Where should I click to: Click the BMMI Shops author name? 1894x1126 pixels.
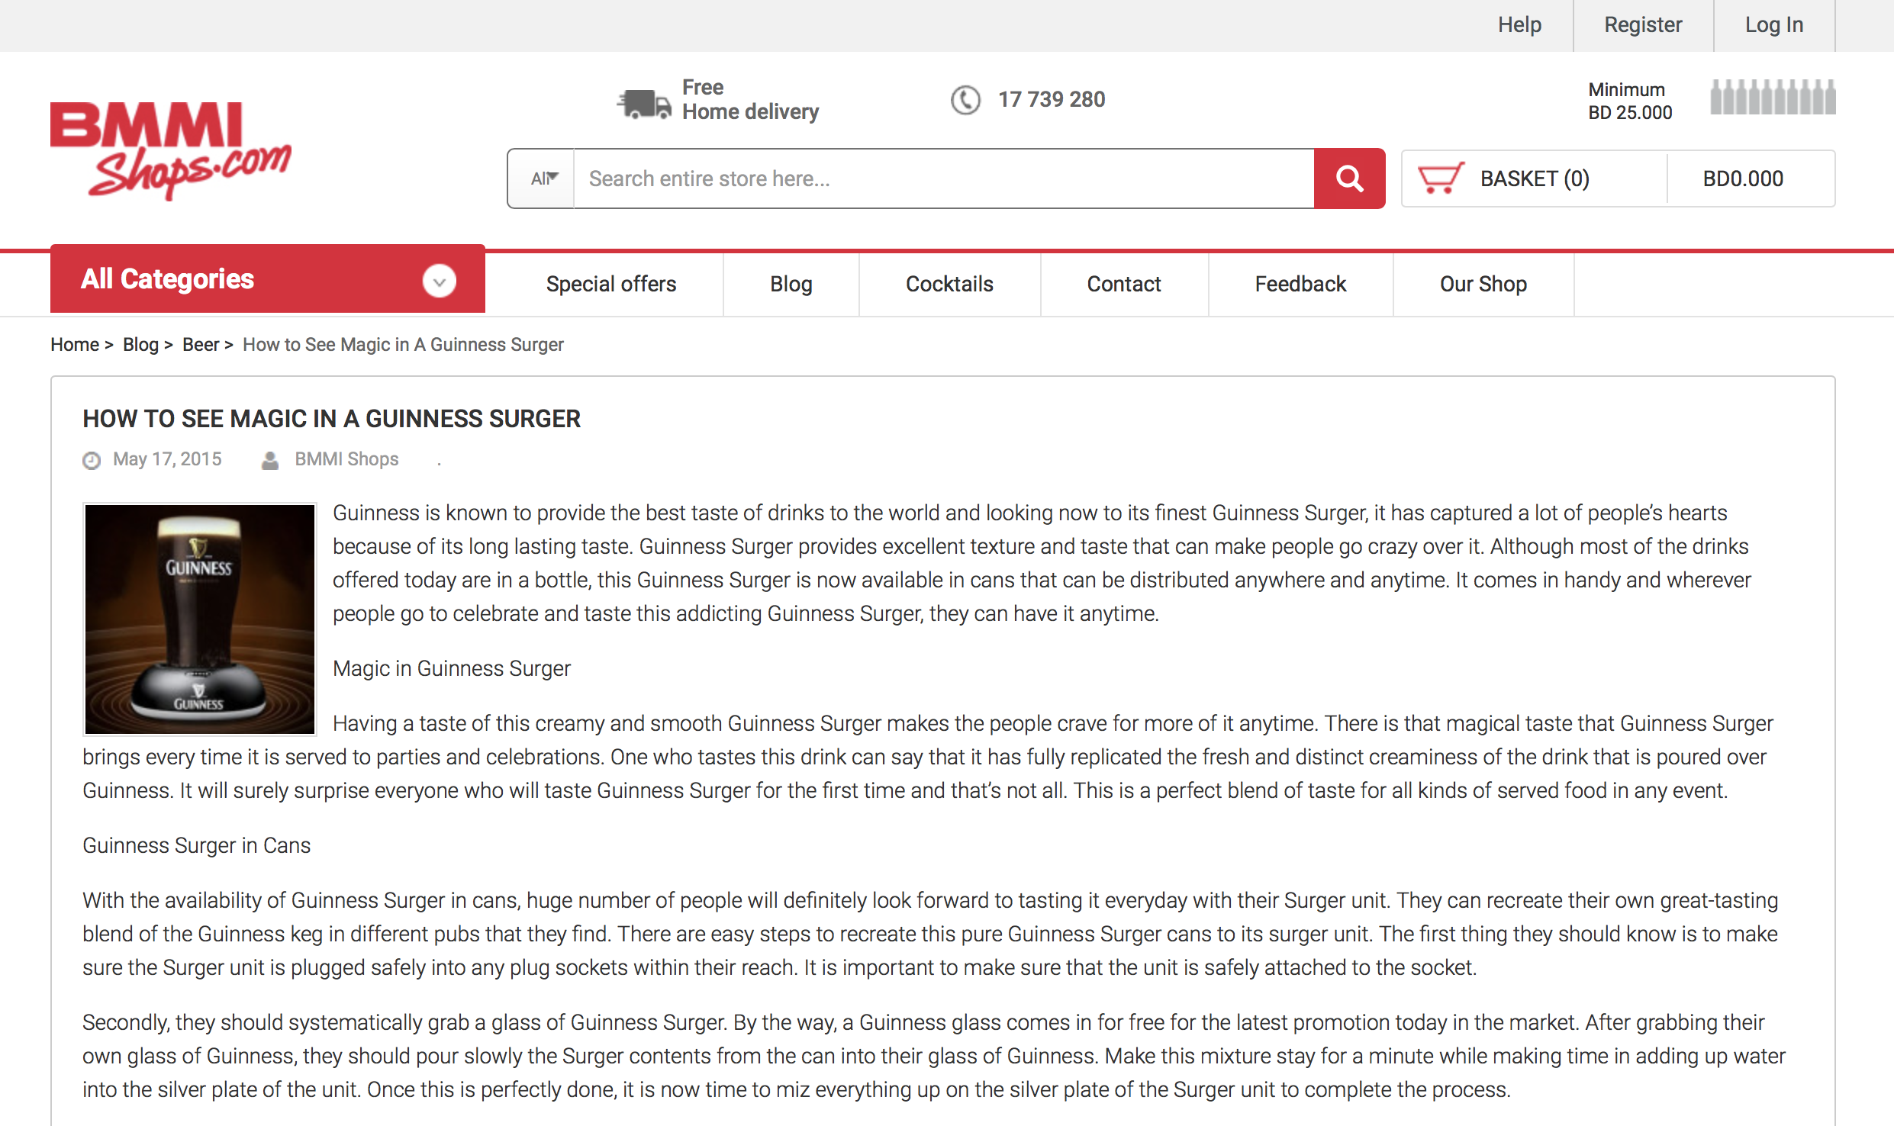346,459
